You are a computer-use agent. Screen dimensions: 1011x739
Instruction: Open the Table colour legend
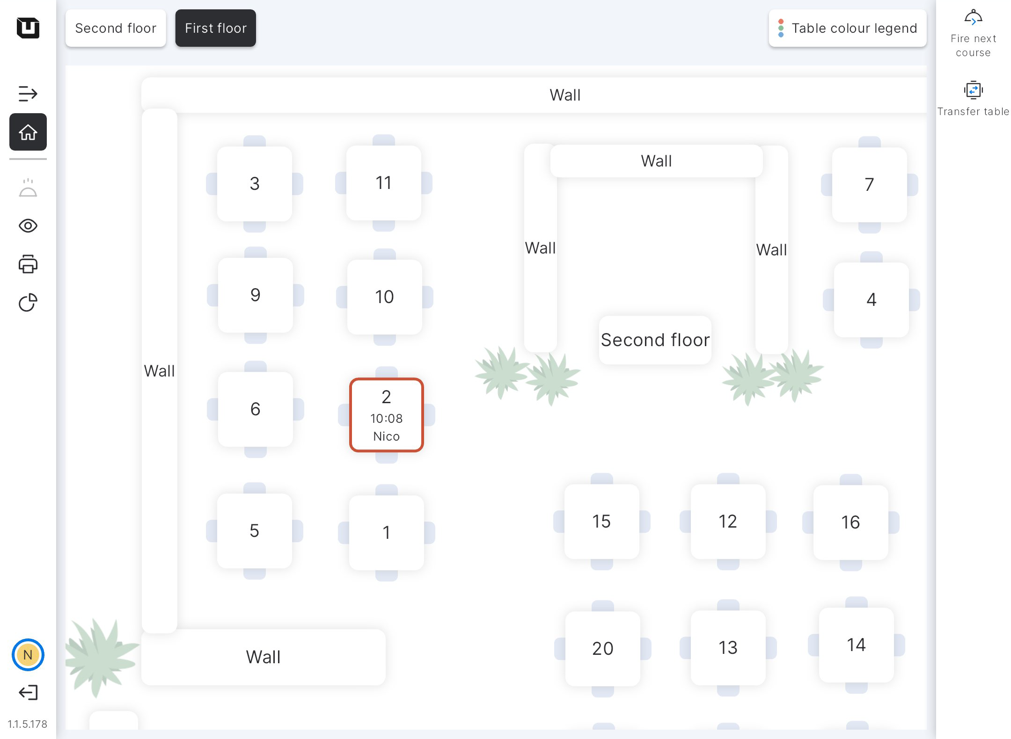point(848,28)
